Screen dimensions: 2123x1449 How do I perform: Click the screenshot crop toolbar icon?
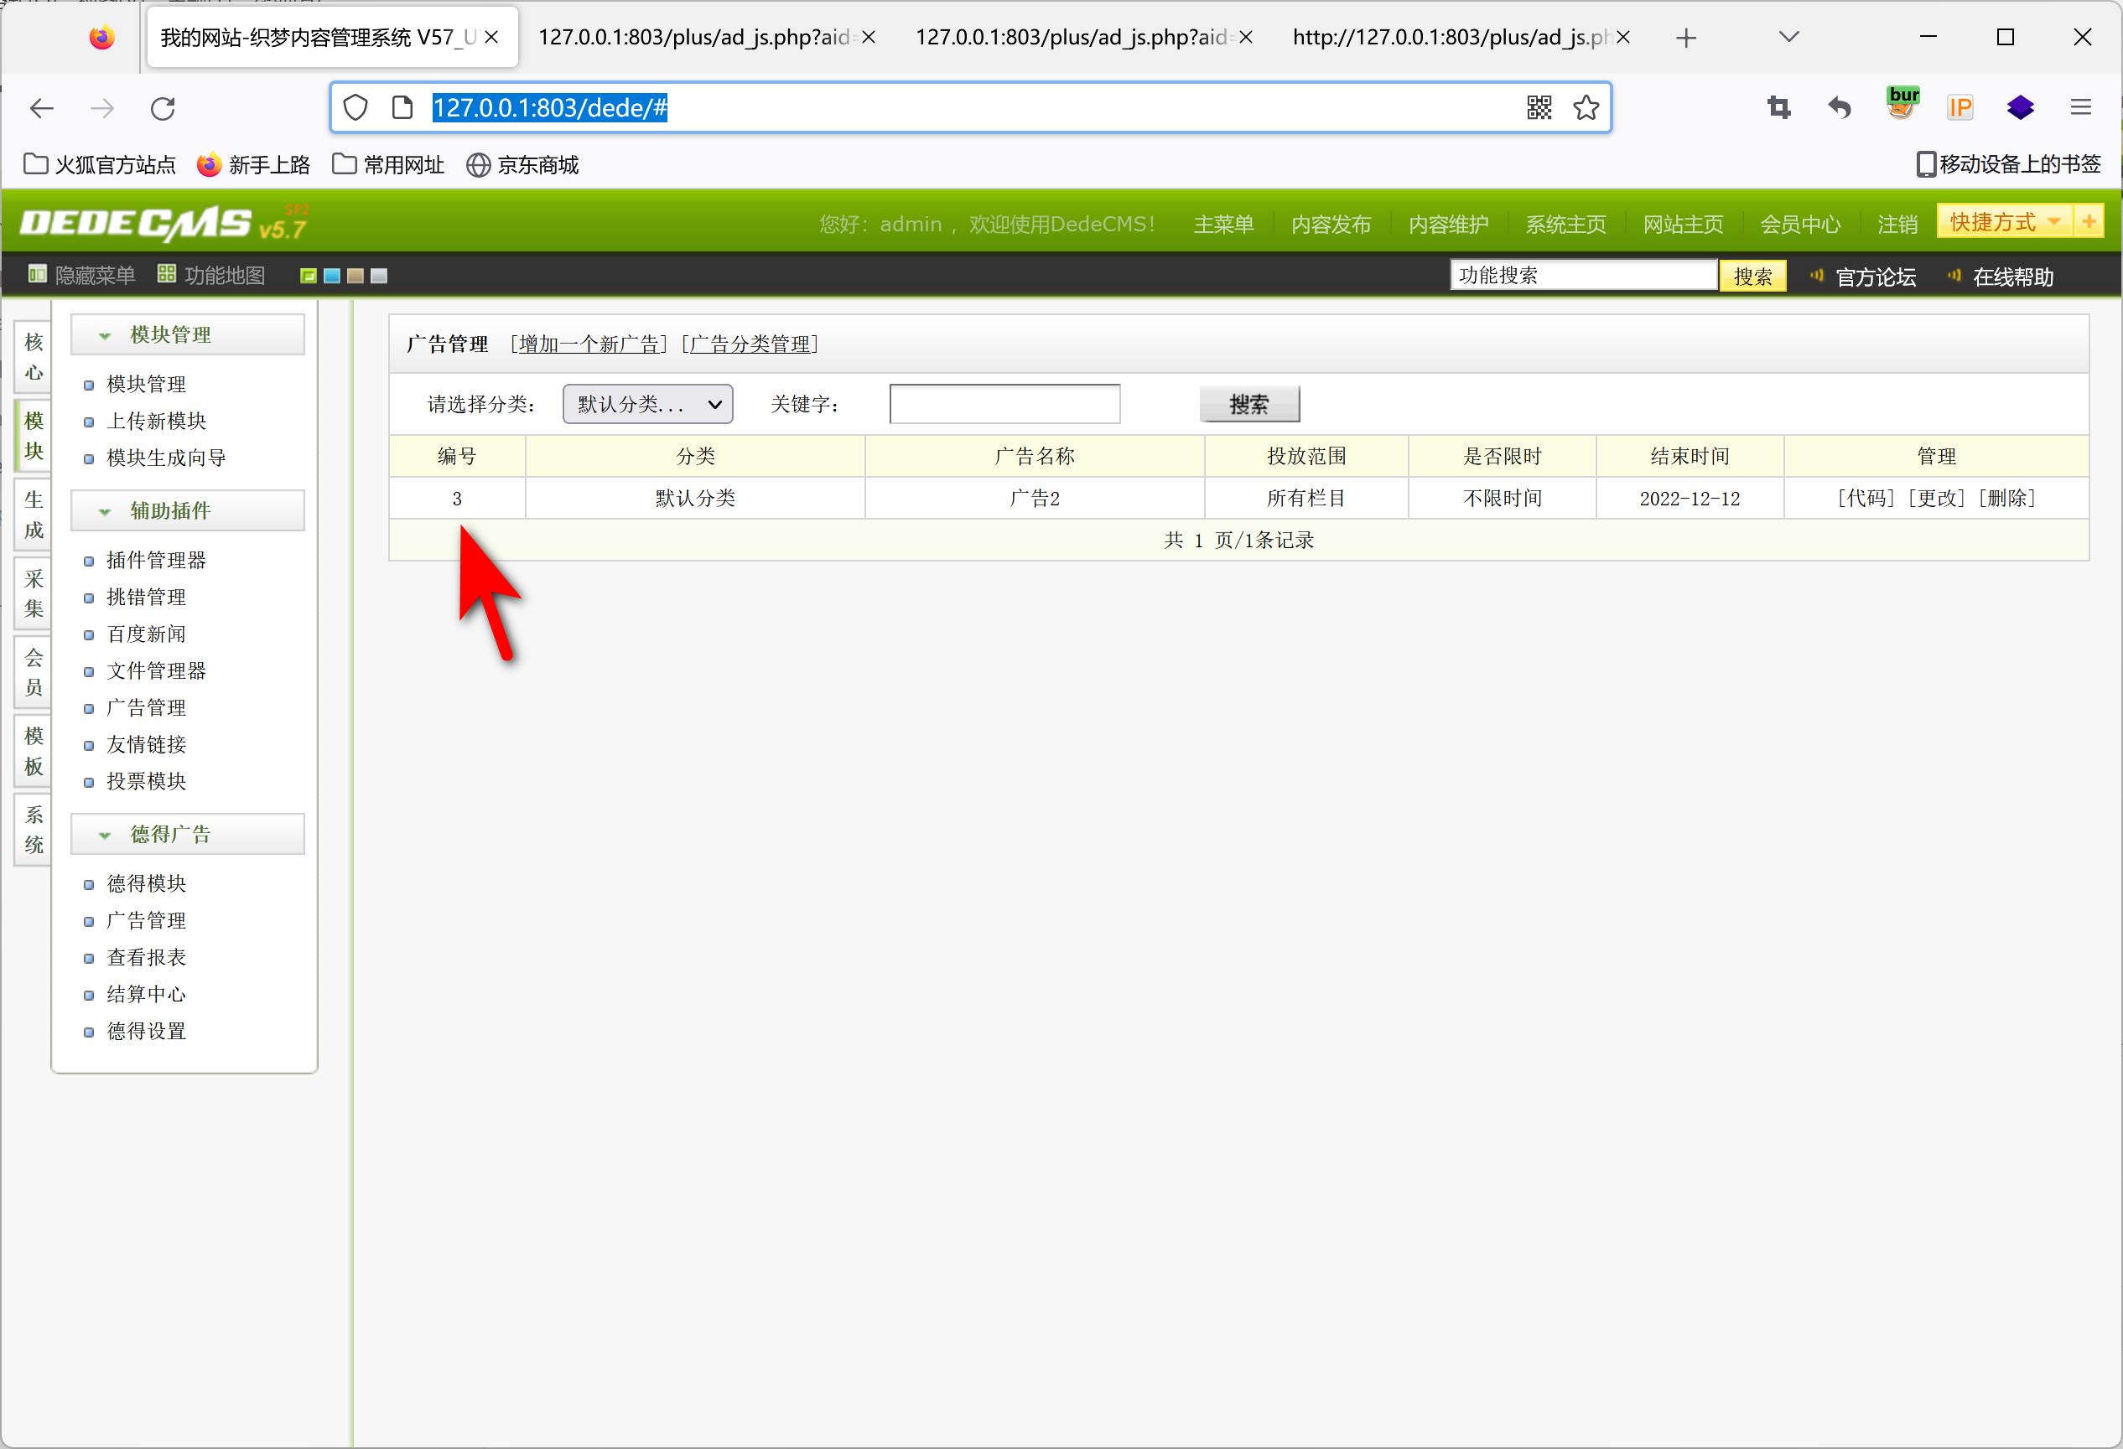1778,108
